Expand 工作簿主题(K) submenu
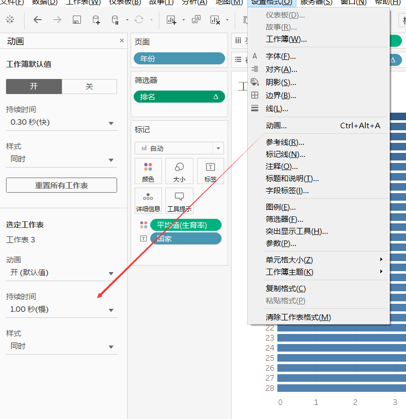The image size is (406, 419). (x=319, y=272)
